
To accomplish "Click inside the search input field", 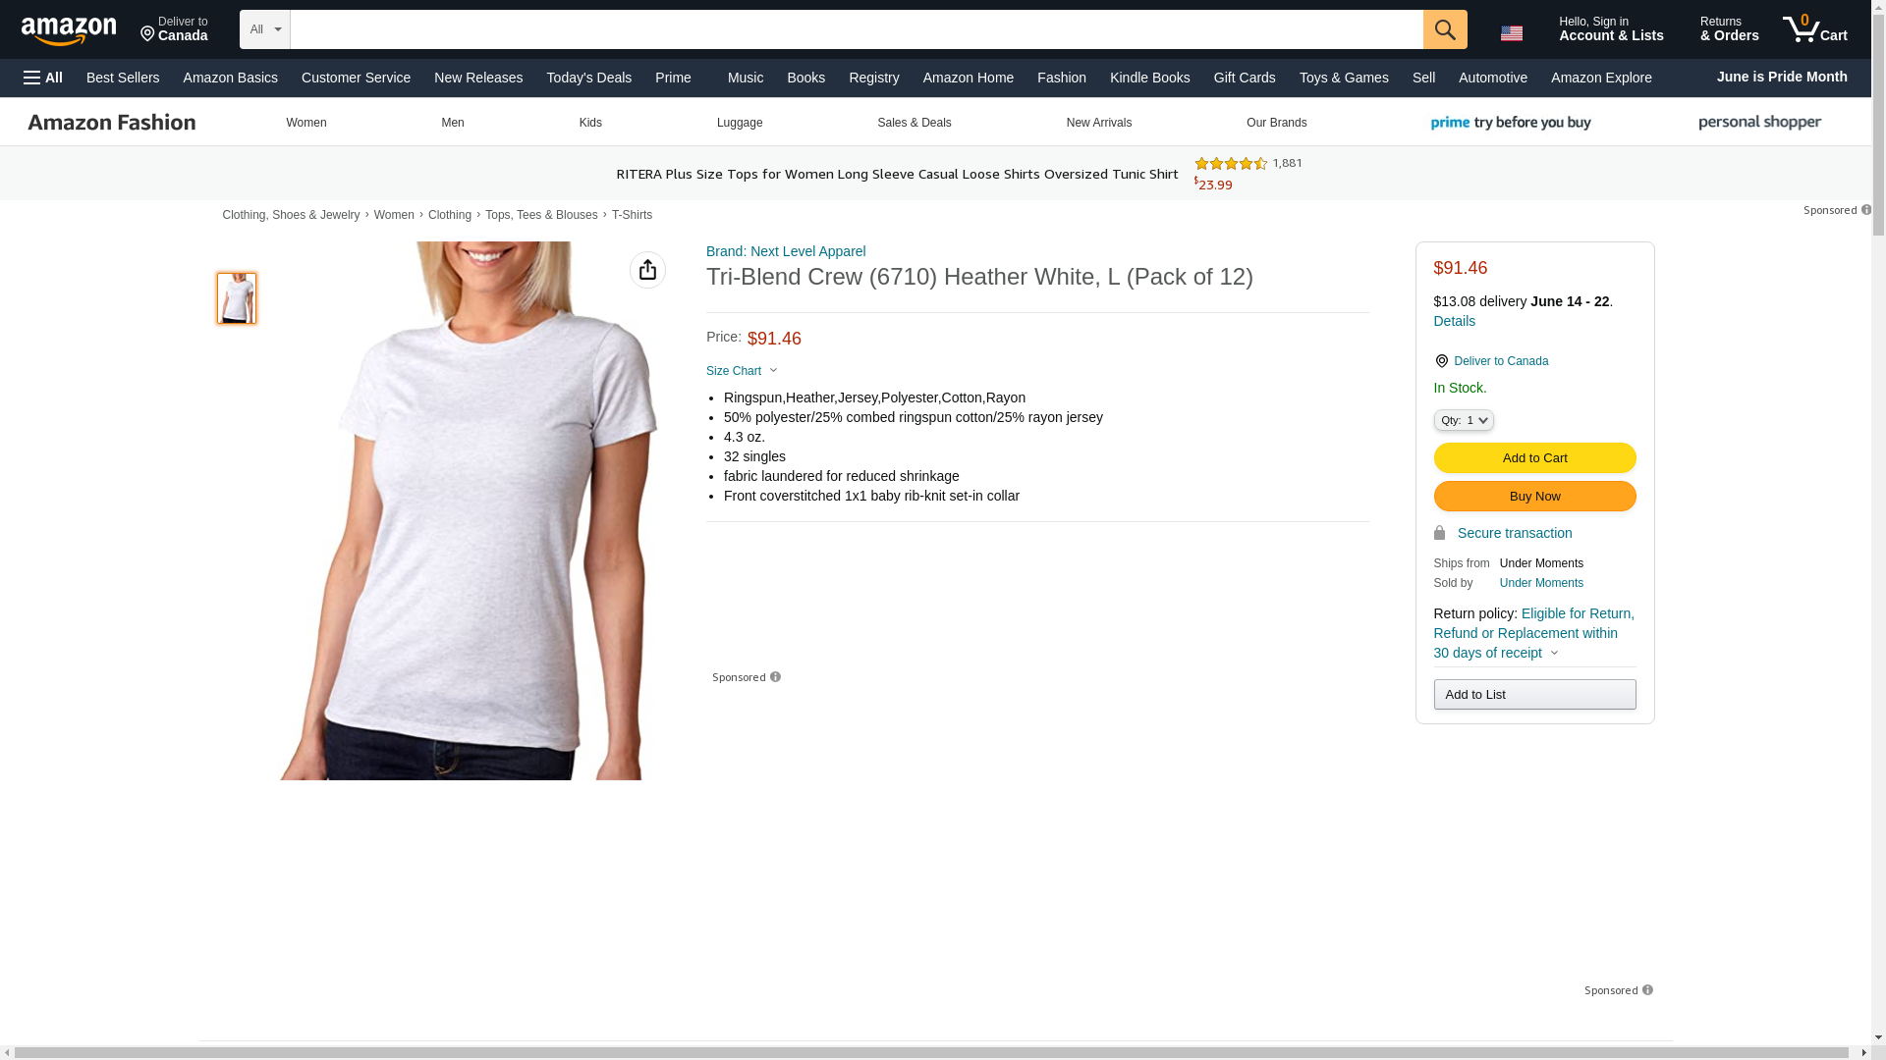I will click(x=857, y=29).
